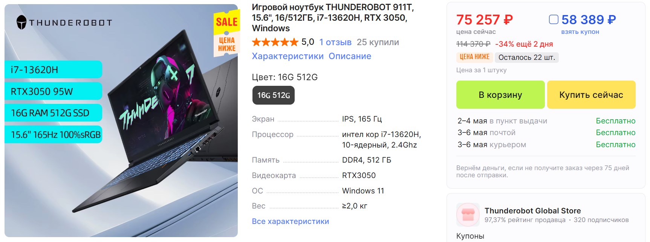Click the Осталось 22 шт. stock badge
650x242 pixels.
526,57
